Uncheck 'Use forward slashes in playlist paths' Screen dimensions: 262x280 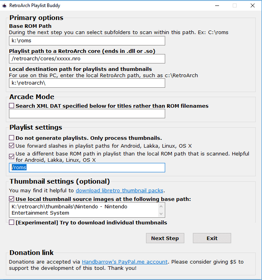[12, 146]
